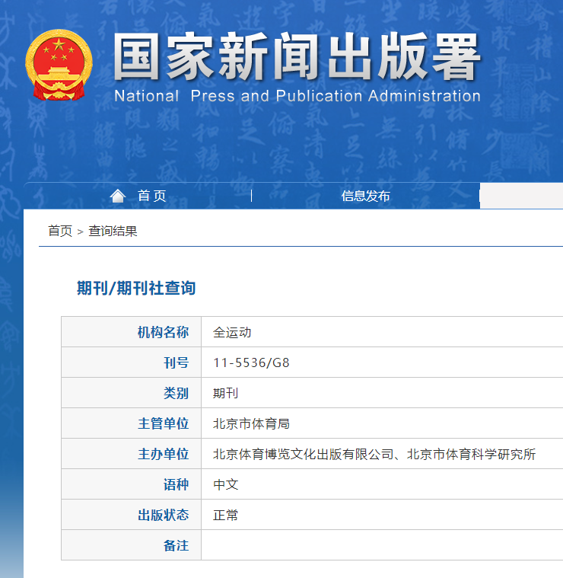563x578 pixels.
Task: Select the value 期刊 in the 类别 row
Action: pyautogui.click(x=226, y=393)
